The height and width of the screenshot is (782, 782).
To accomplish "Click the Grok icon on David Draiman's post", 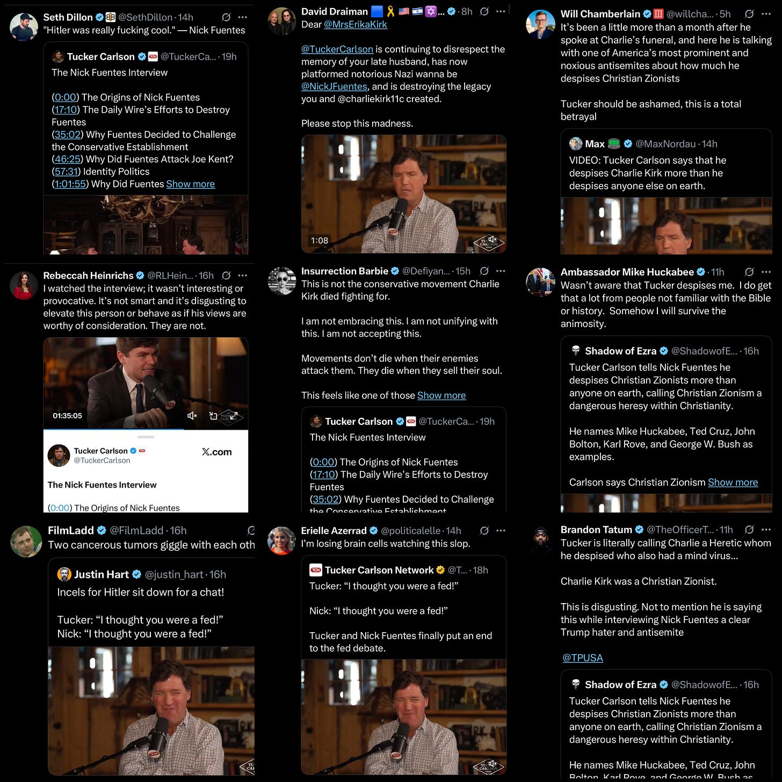I will (484, 11).
